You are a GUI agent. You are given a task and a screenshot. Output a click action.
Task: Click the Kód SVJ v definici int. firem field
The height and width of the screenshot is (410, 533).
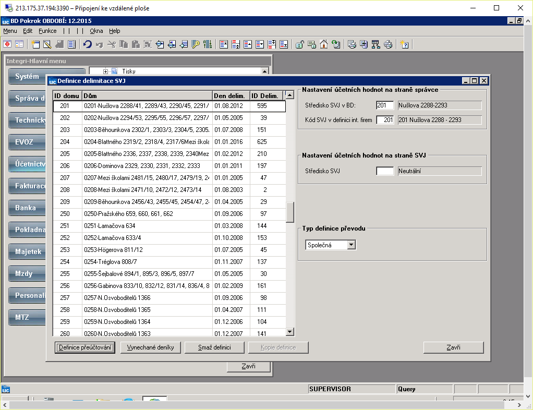coord(385,120)
